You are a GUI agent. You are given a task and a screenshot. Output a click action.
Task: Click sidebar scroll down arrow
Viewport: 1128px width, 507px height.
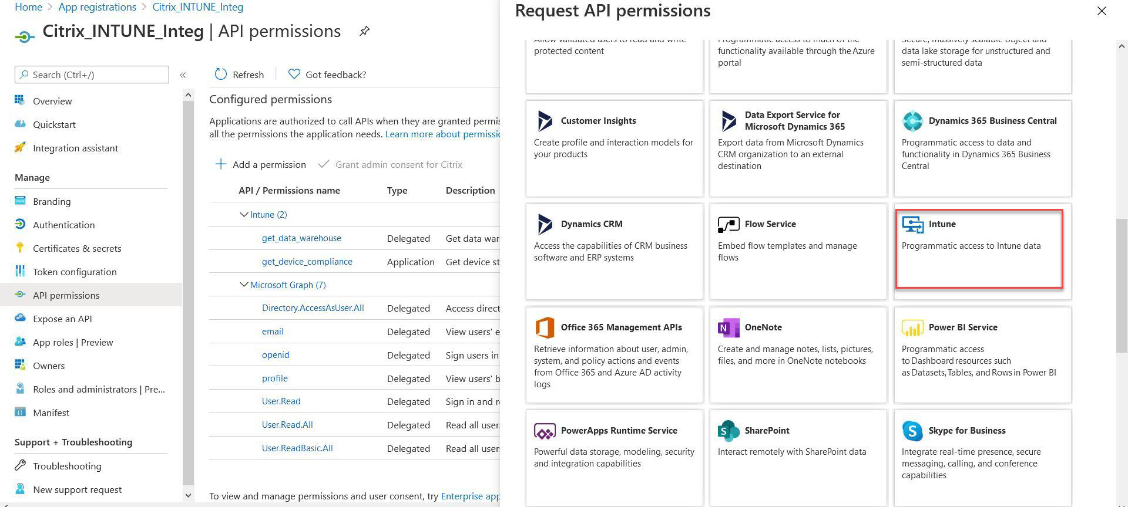[x=188, y=495]
